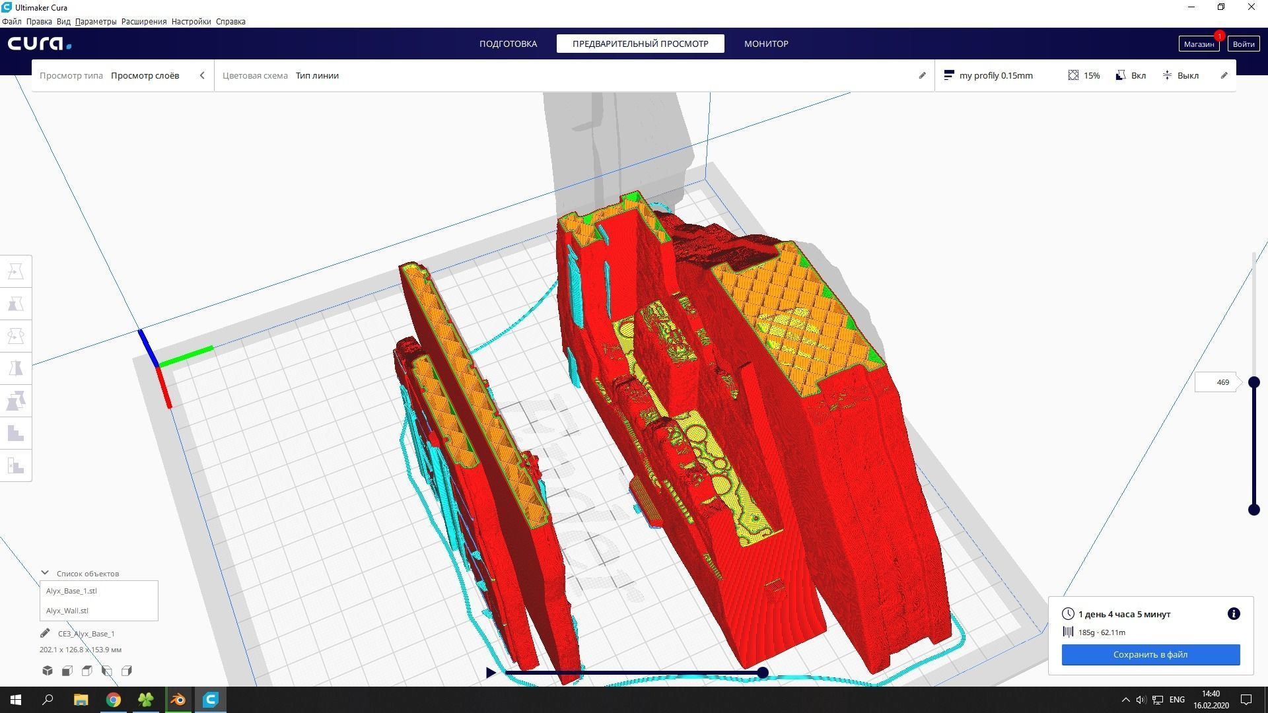
Task: Select the Mirror tool in left toolbar
Action: pyautogui.click(x=16, y=368)
